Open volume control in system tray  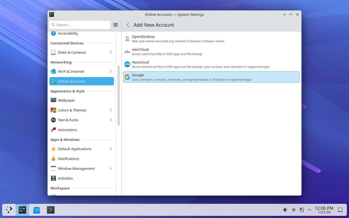(285, 210)
